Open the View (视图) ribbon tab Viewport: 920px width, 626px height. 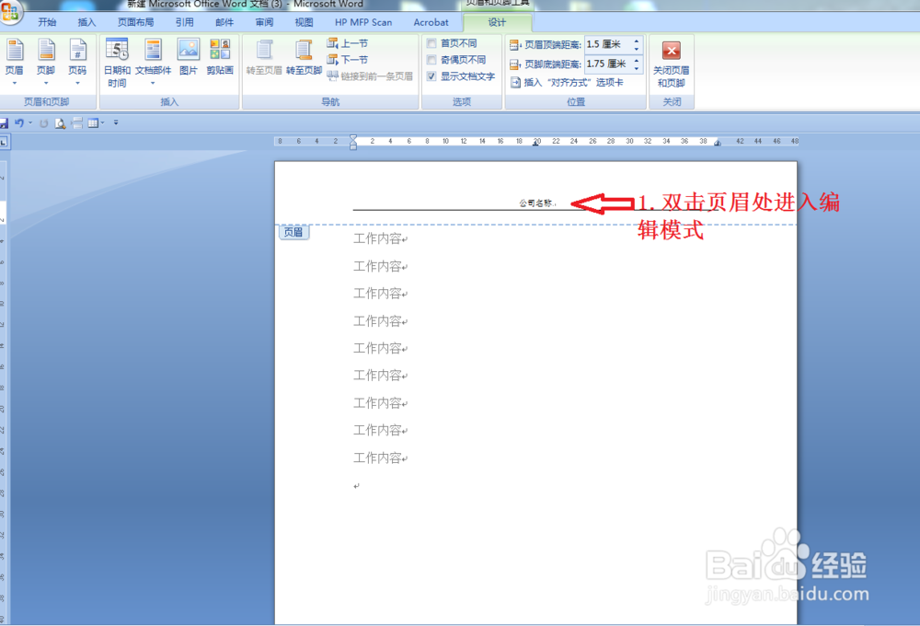(x=304, y=21)
